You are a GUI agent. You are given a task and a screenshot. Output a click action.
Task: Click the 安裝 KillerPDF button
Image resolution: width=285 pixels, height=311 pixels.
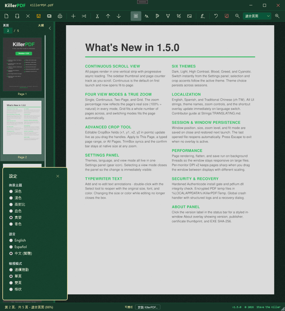coord(148,307)
